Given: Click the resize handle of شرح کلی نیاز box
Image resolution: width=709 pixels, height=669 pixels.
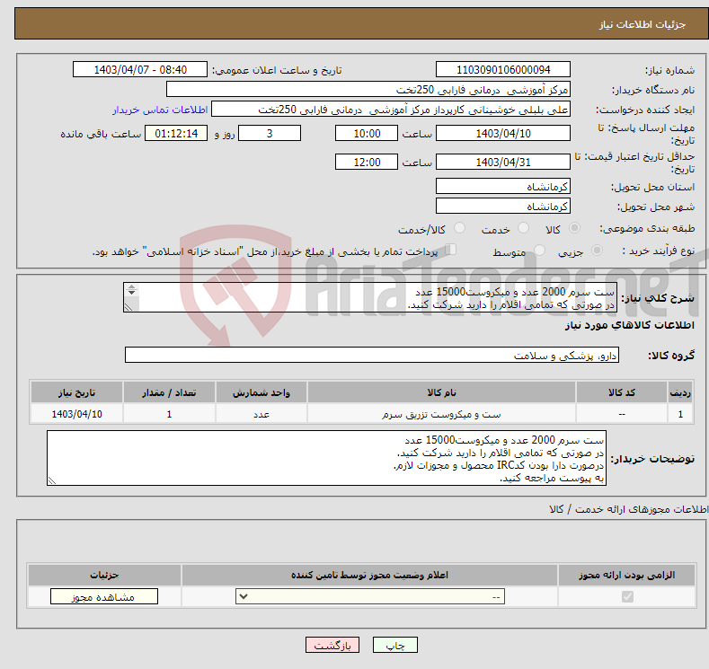Looking at the screenshot, I should click(129, 307).
